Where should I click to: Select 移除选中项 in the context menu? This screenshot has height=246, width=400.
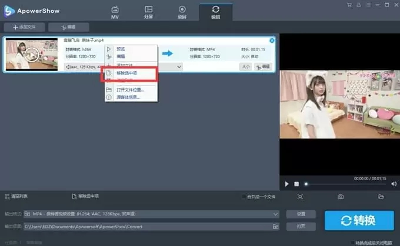pos(126,73)
